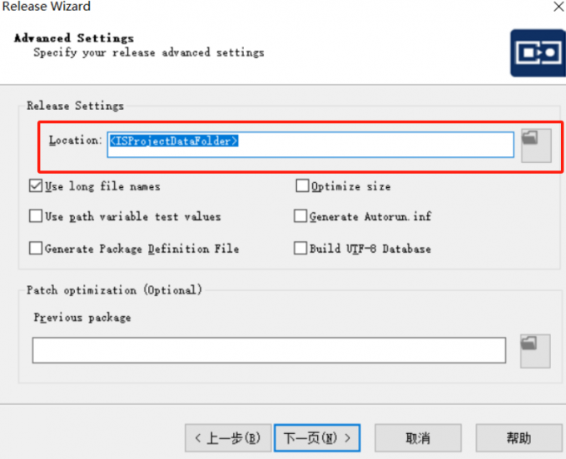
Task: Click the Release Wizard title bar
Action: click(250, 7)
